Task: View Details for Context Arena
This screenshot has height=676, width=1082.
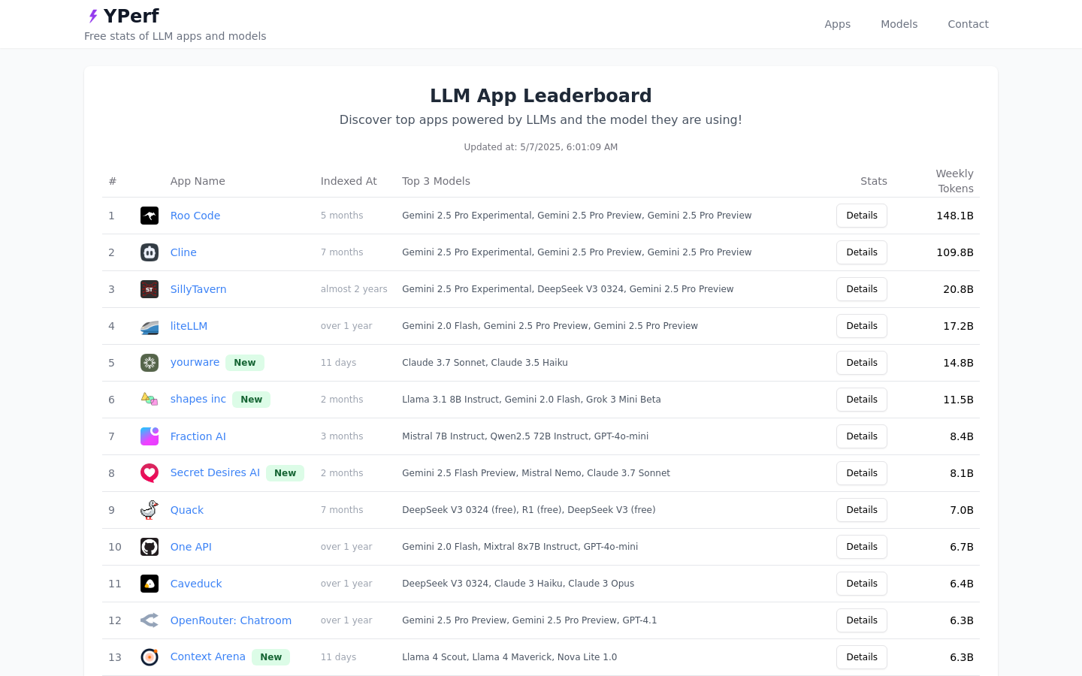Action: coord(862,657)
